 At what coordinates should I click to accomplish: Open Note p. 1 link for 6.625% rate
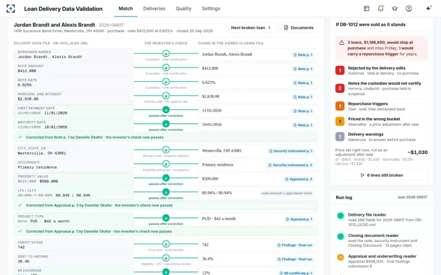pos(303,83)
